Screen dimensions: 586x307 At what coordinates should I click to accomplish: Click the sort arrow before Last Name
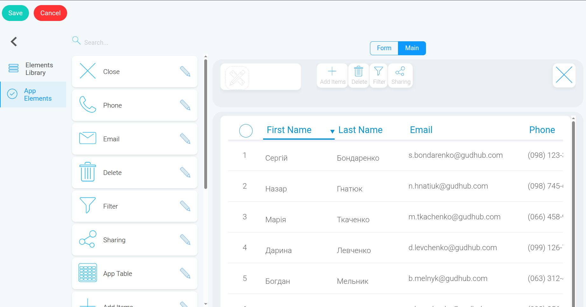(x=332, y=131)
